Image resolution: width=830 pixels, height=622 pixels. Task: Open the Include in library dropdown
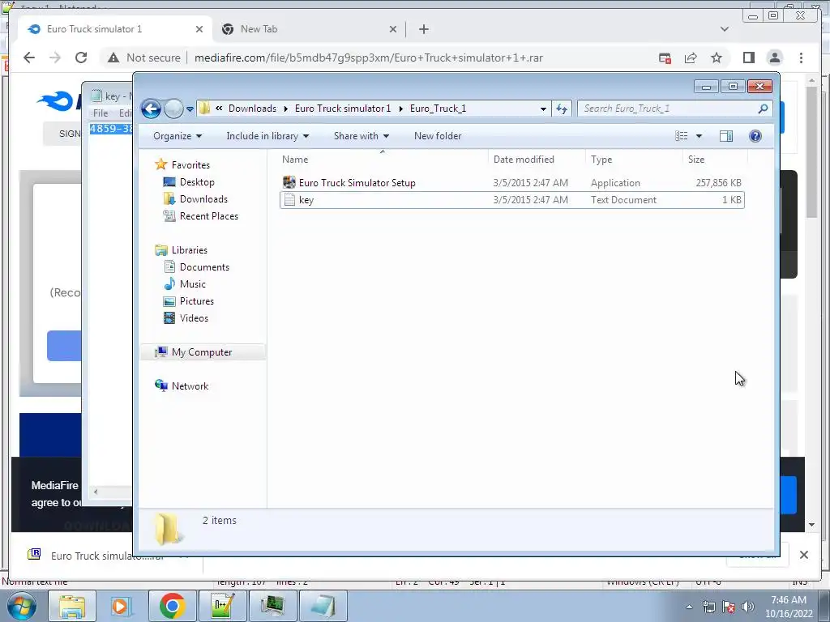pos(267,136)
